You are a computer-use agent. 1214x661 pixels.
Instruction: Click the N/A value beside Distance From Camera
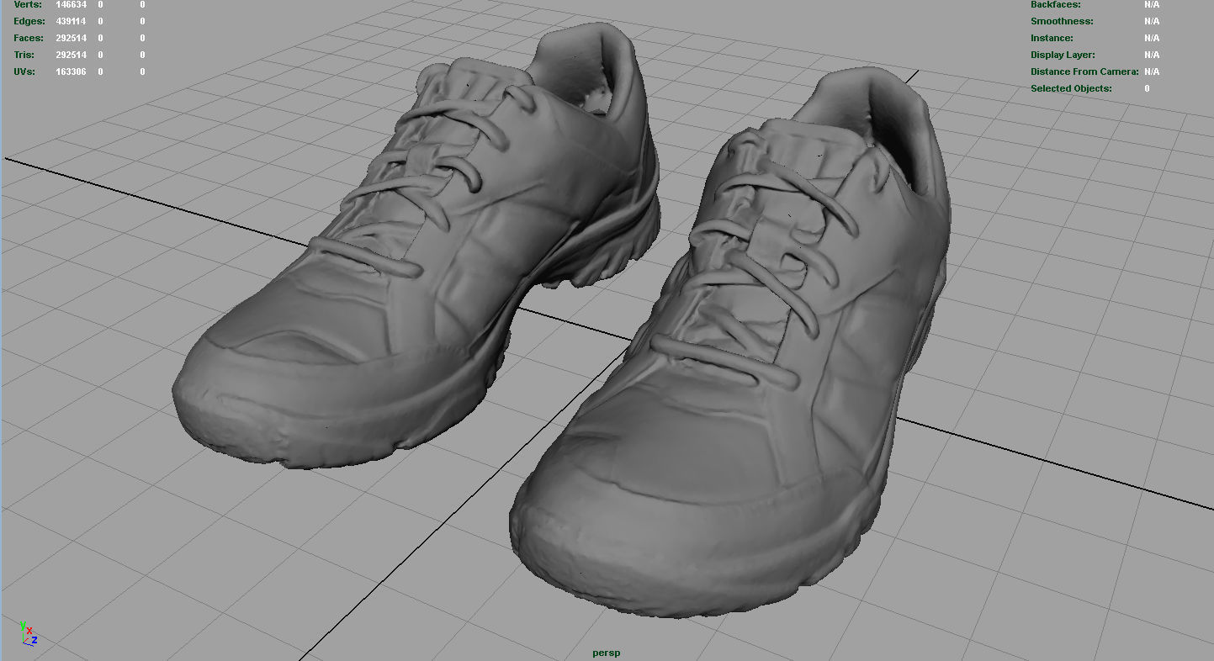(1152, 71)
